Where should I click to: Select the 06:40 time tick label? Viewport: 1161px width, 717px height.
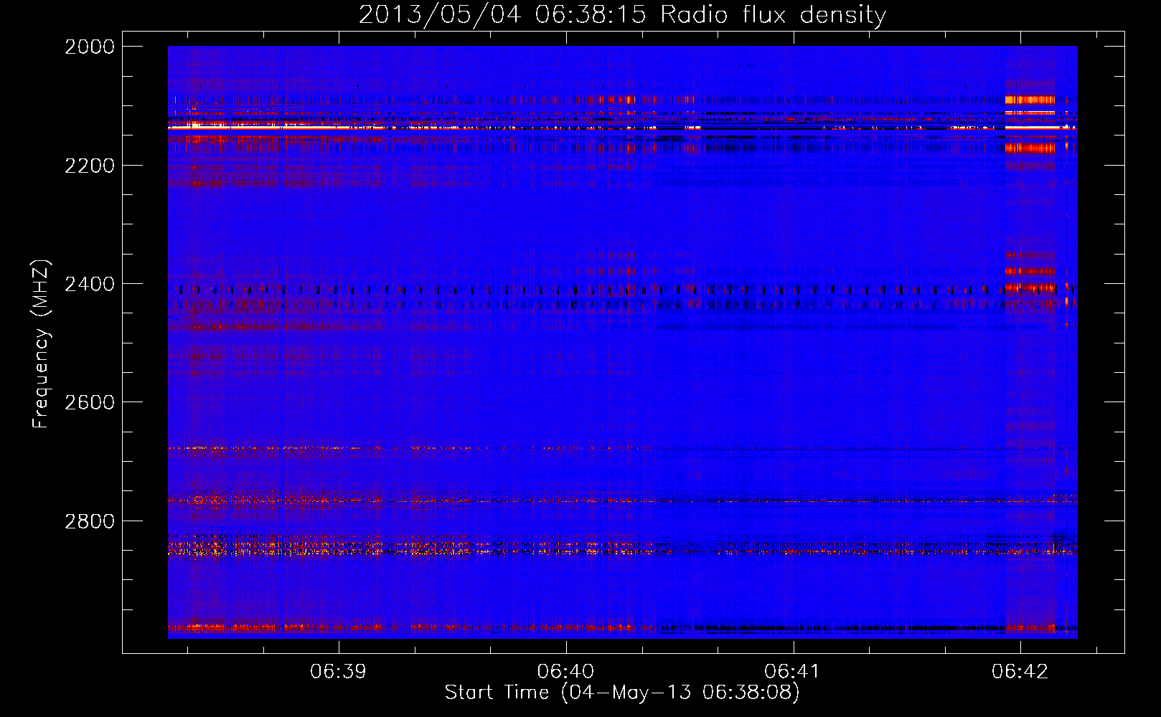click(x=565, y=671)
